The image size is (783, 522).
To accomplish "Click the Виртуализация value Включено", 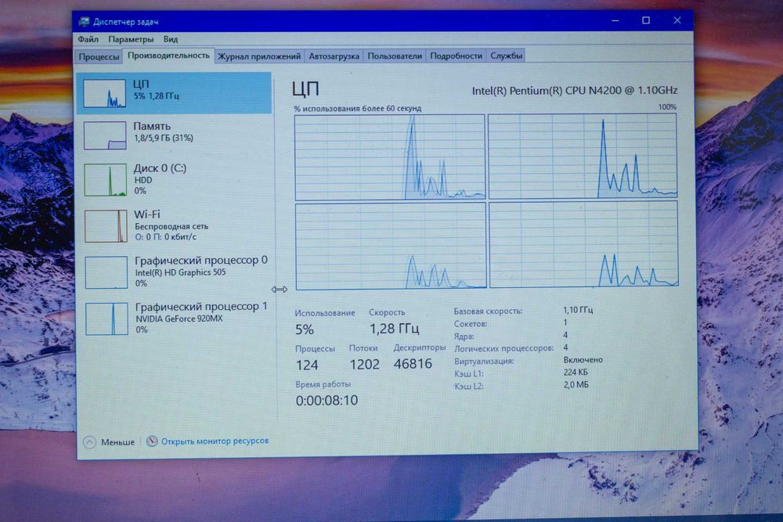I will coord(583,360).
